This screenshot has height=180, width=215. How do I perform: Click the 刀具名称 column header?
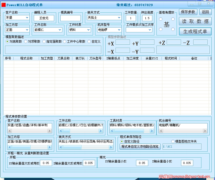(x=63, y=58)
